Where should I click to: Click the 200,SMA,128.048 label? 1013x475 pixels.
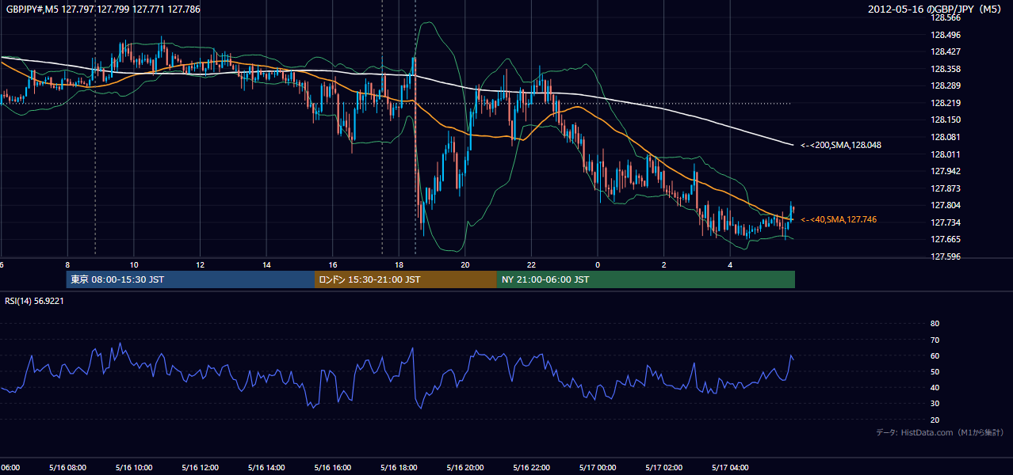841,146
